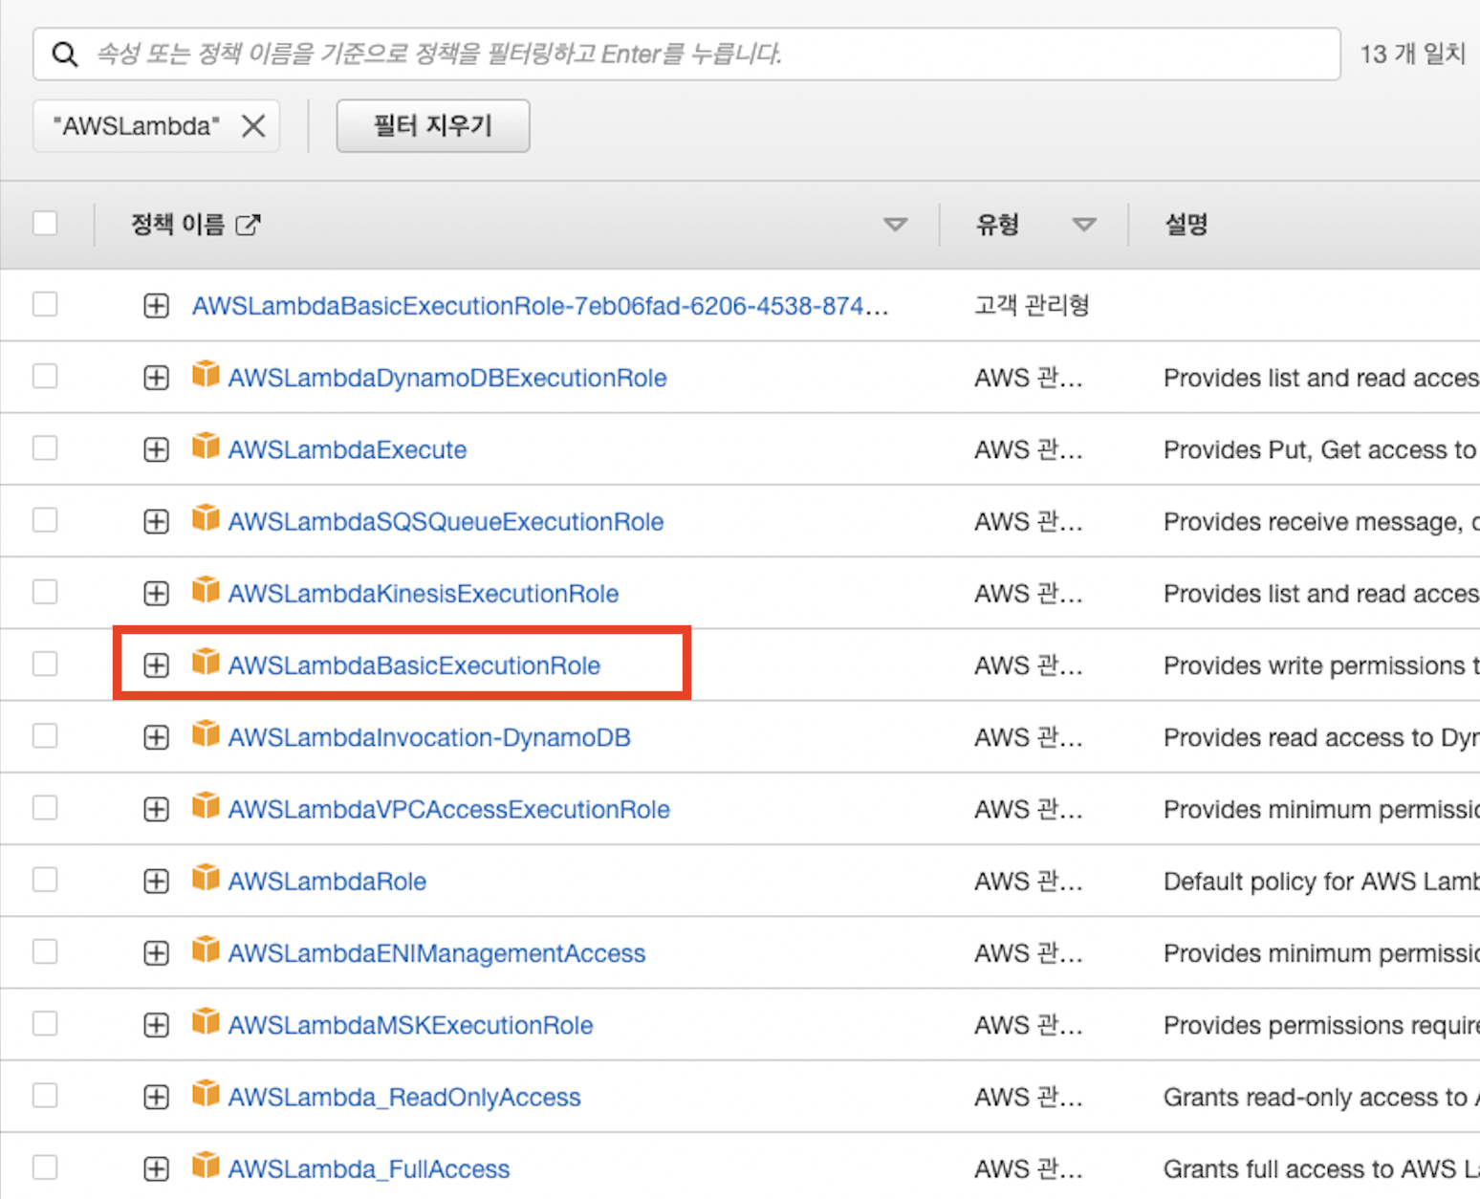Expand AWSLambdaSQSQueueExecutionRole policy details
Viewport: 1480px width, 1199px height.
pos(156,521)
